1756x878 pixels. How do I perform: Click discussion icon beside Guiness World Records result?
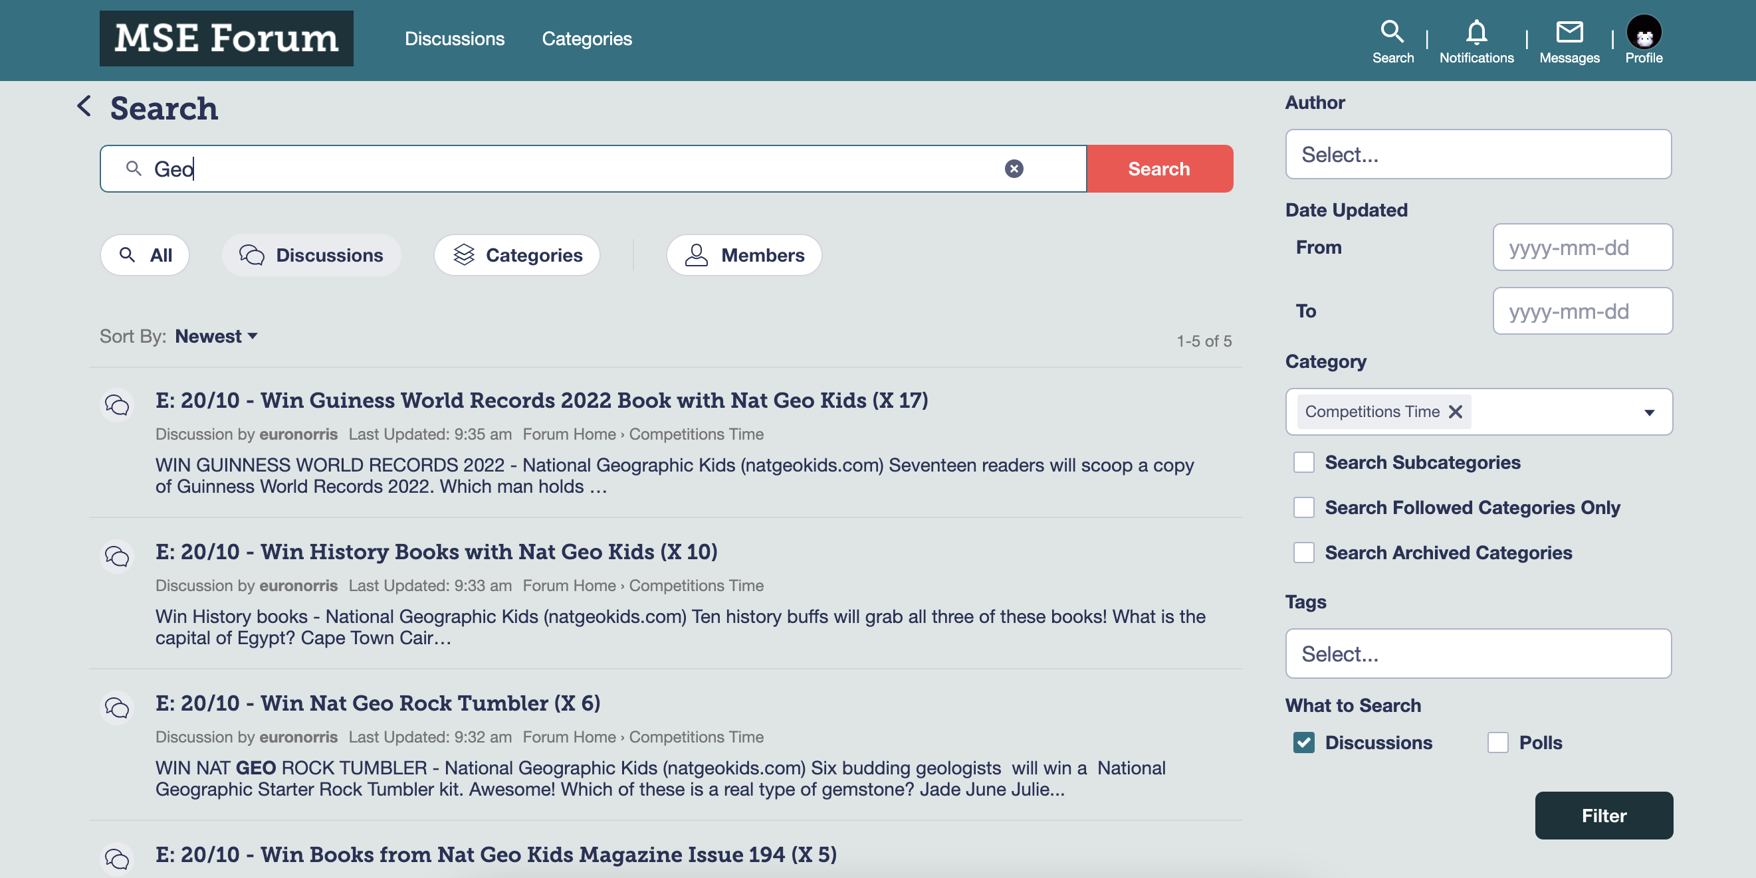(116, 405)
